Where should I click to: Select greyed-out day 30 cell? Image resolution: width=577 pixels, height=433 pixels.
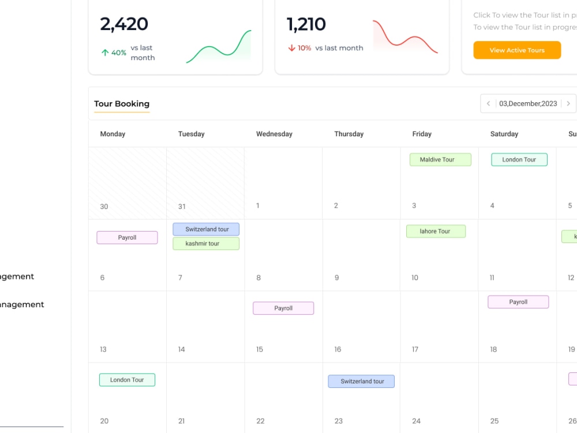point(128,183)
